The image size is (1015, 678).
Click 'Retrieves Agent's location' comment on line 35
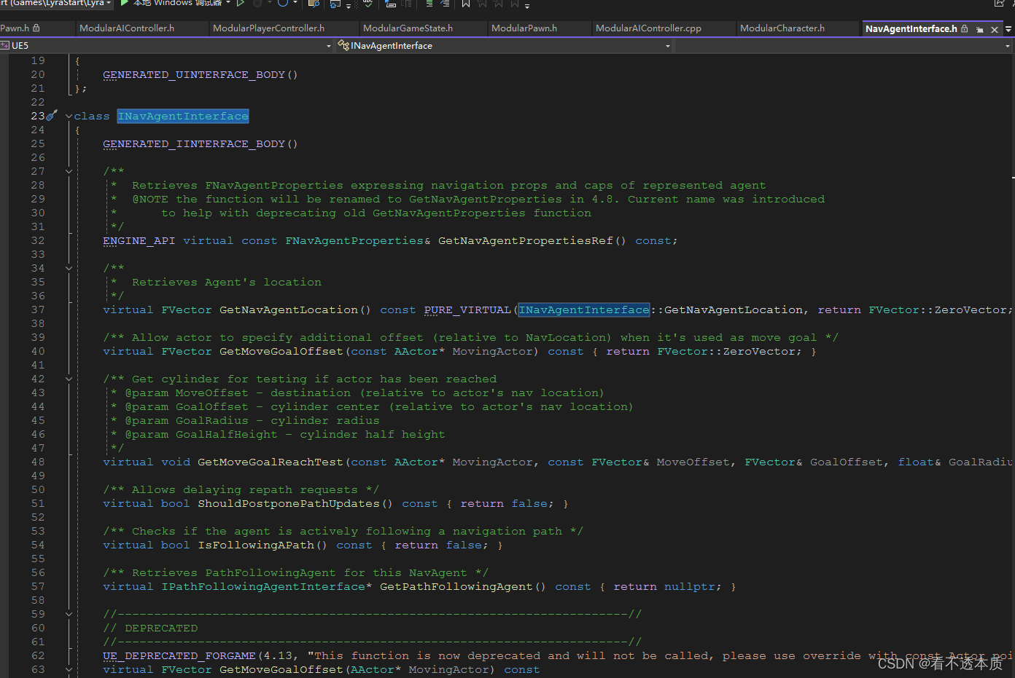coord(227,283)
